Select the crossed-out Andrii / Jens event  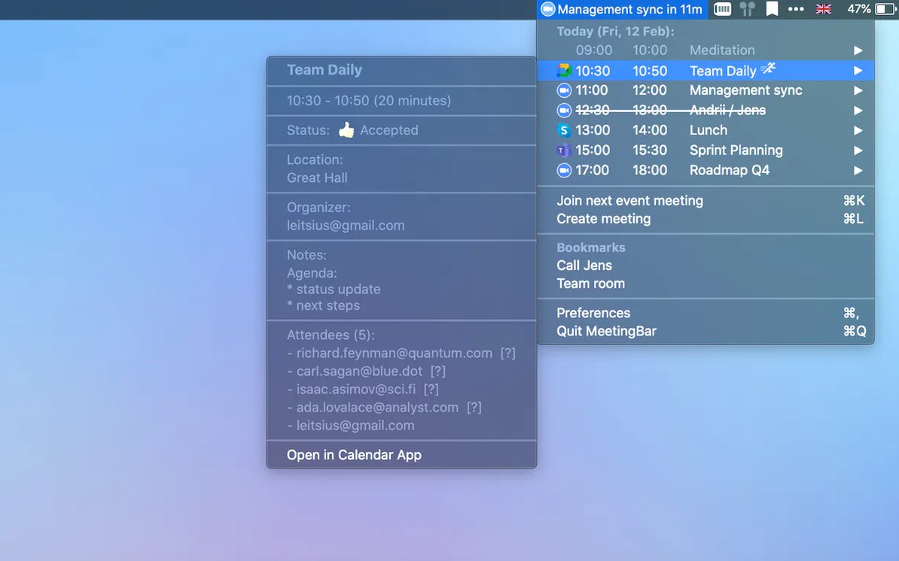click(x=705, y=111)
